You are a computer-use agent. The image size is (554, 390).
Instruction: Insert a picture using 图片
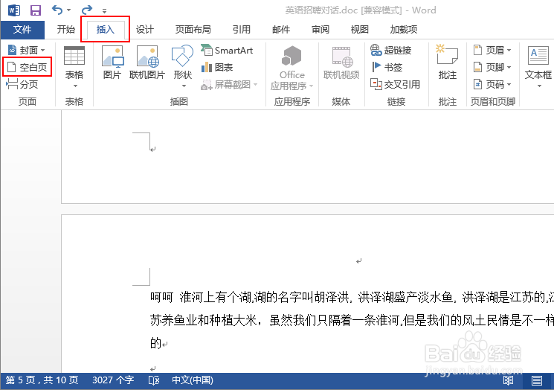(x=112, y=63)
